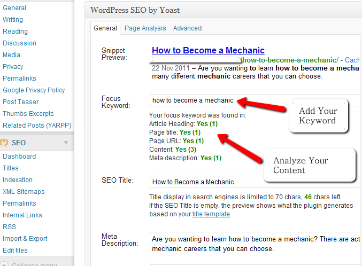Image resolution: width=362 pixels, height=266 pixels.
Task: Click the 46 chars left counter
Action: (322, 197)
